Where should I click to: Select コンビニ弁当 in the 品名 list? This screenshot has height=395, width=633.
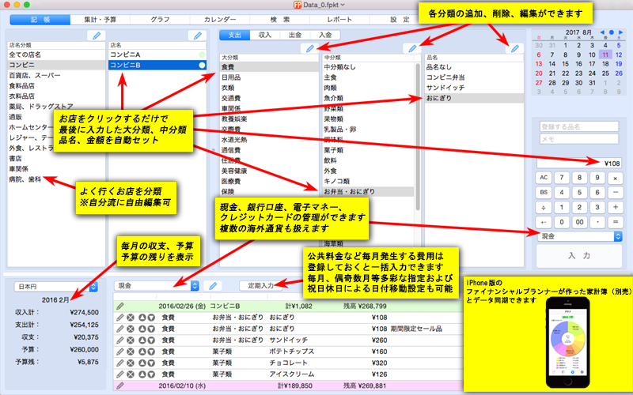[474, 77]
